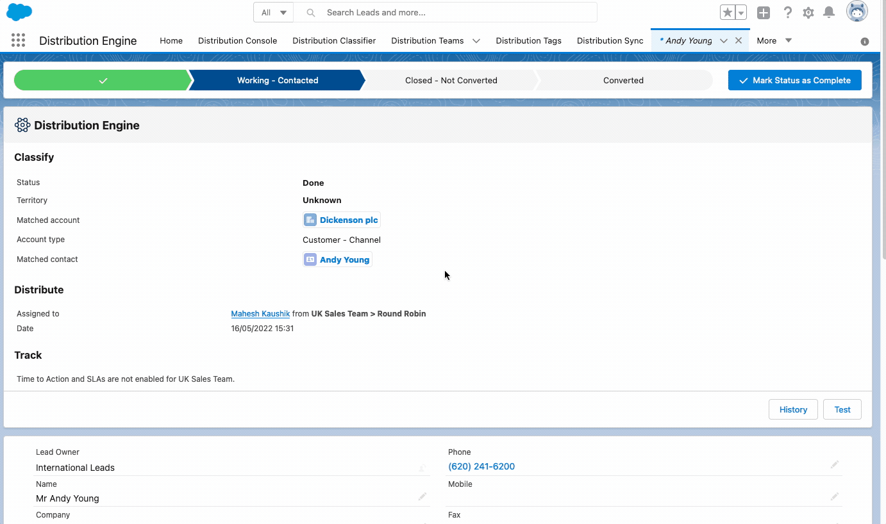Select the Working - Contacted path stage

[x=278, y=80]
